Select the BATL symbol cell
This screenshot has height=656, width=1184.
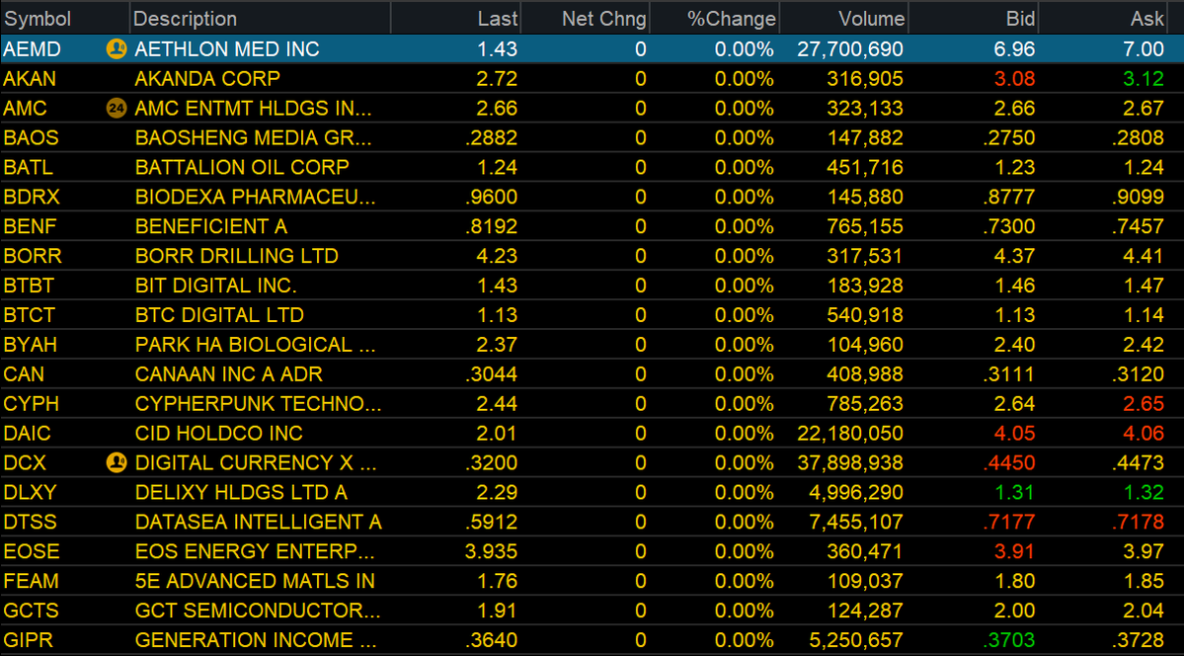(29, 168)
